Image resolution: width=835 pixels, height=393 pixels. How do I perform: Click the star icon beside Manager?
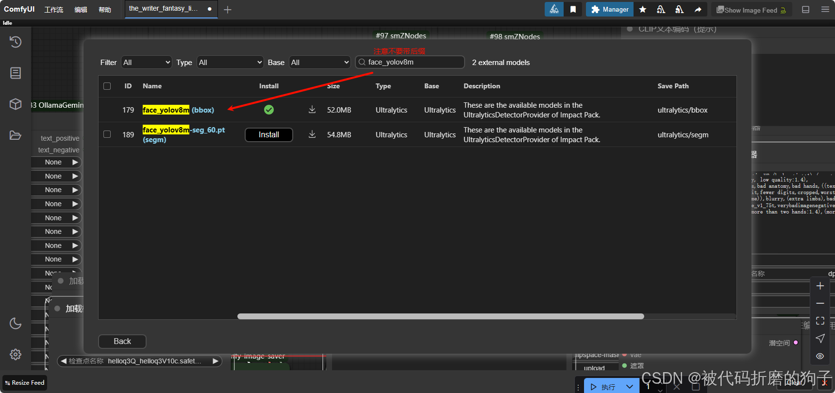pyautogui.click(x=643, y=9)
